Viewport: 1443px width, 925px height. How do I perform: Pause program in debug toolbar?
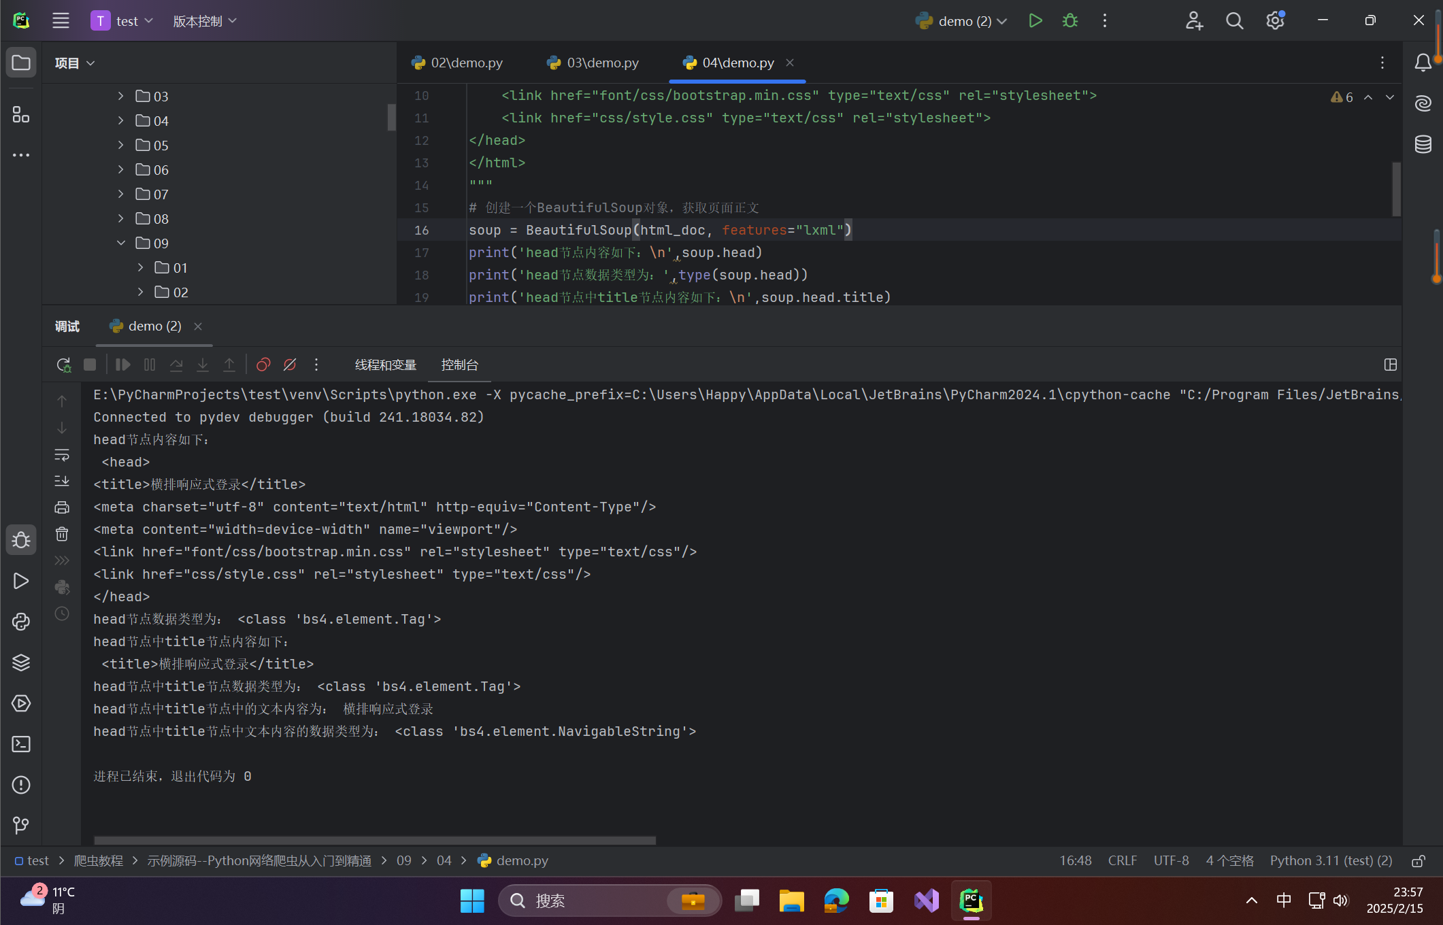pos(150,365)
